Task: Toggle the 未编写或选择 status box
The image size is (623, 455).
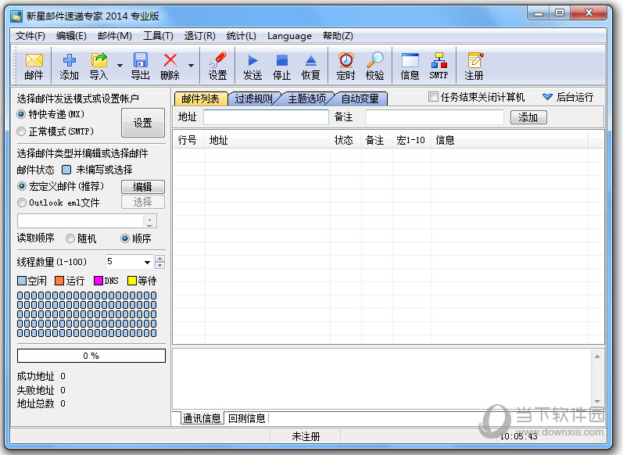Action: coord(66,170)
